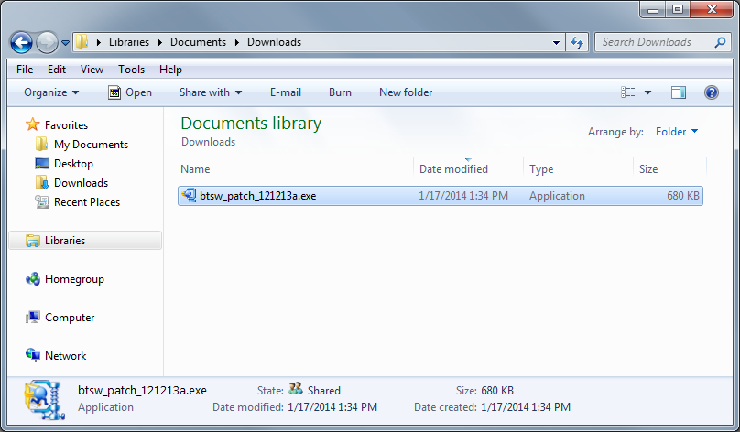Viewport: 740px width, 432px height.
Task: Click the Homegroup icon
Action: [x=33, y=279]
